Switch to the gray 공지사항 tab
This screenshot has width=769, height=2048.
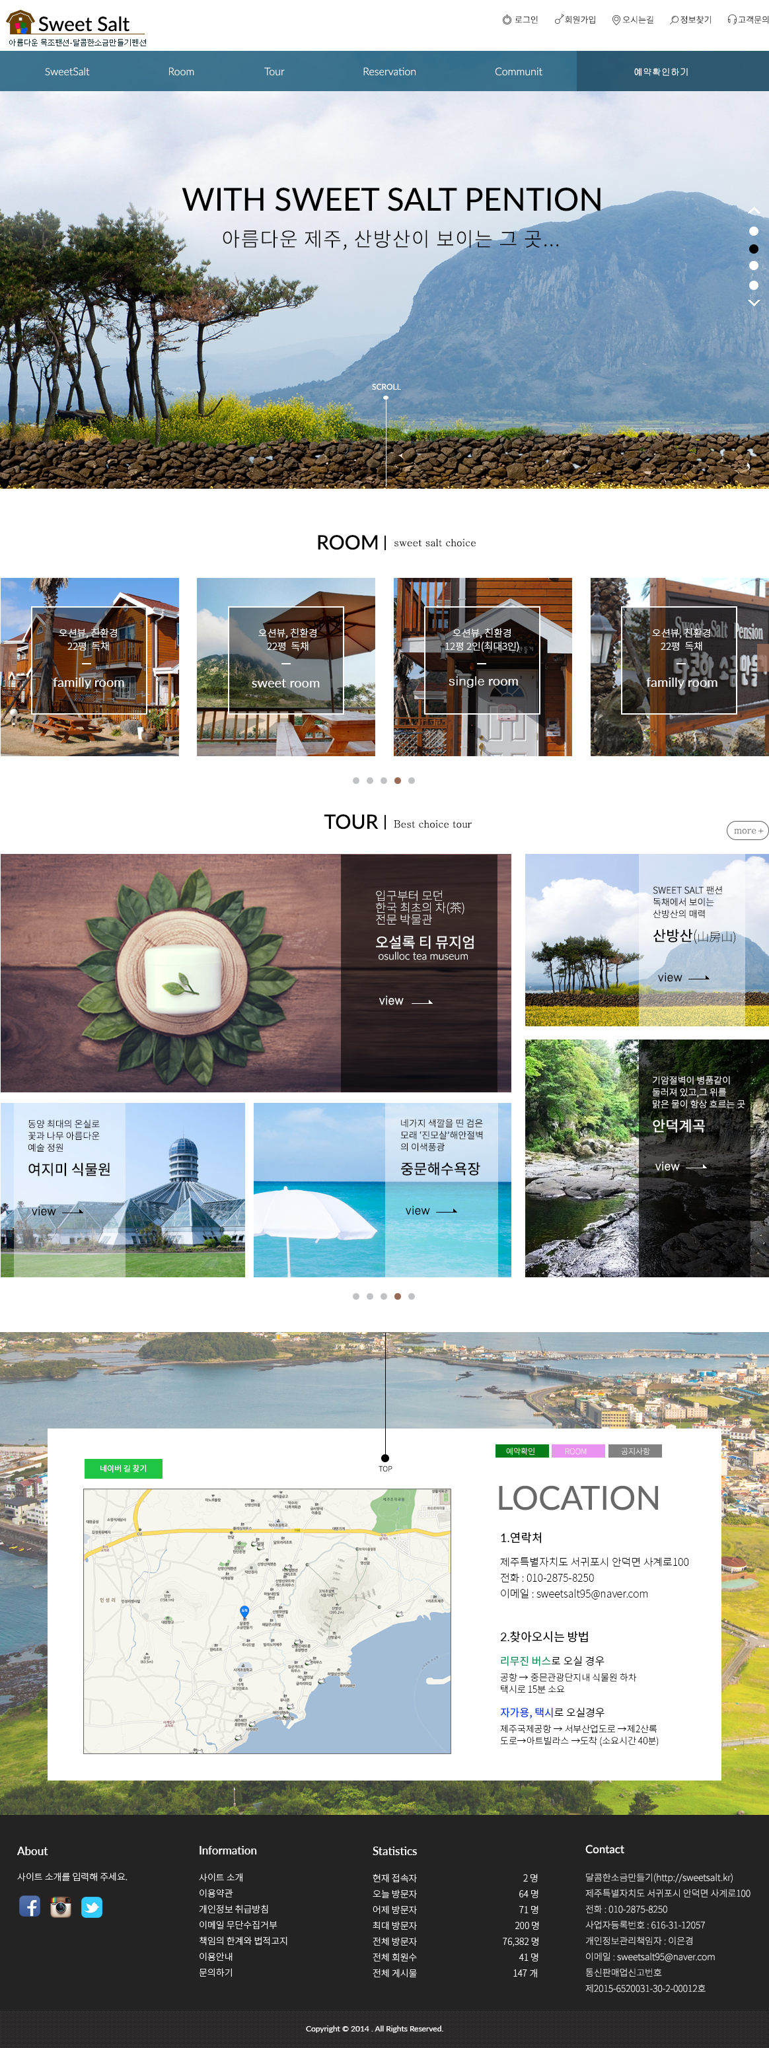[x=636, y=1451]
